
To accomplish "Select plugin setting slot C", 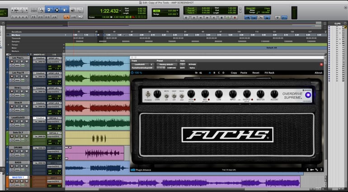I will pos(219,73).
